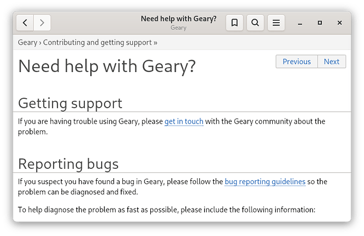Click the title bar text 'Need help with Geary?'
364x236 pixels.
click(x=178, y=19)
